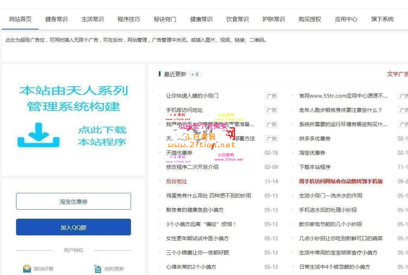Screen dimensions: 408x275
Task: Click the 加入QQ群 button
Action: (x=73, y=227)
